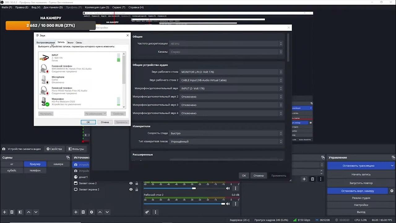Open the Справка menu
The width and height of the screenshot is (396, 223).
(x=136, y=7)
